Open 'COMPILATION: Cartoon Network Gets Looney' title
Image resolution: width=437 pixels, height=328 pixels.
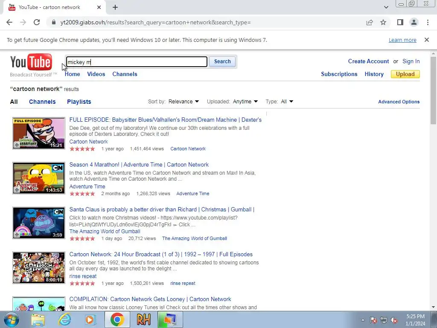click(x=150, y=299)
